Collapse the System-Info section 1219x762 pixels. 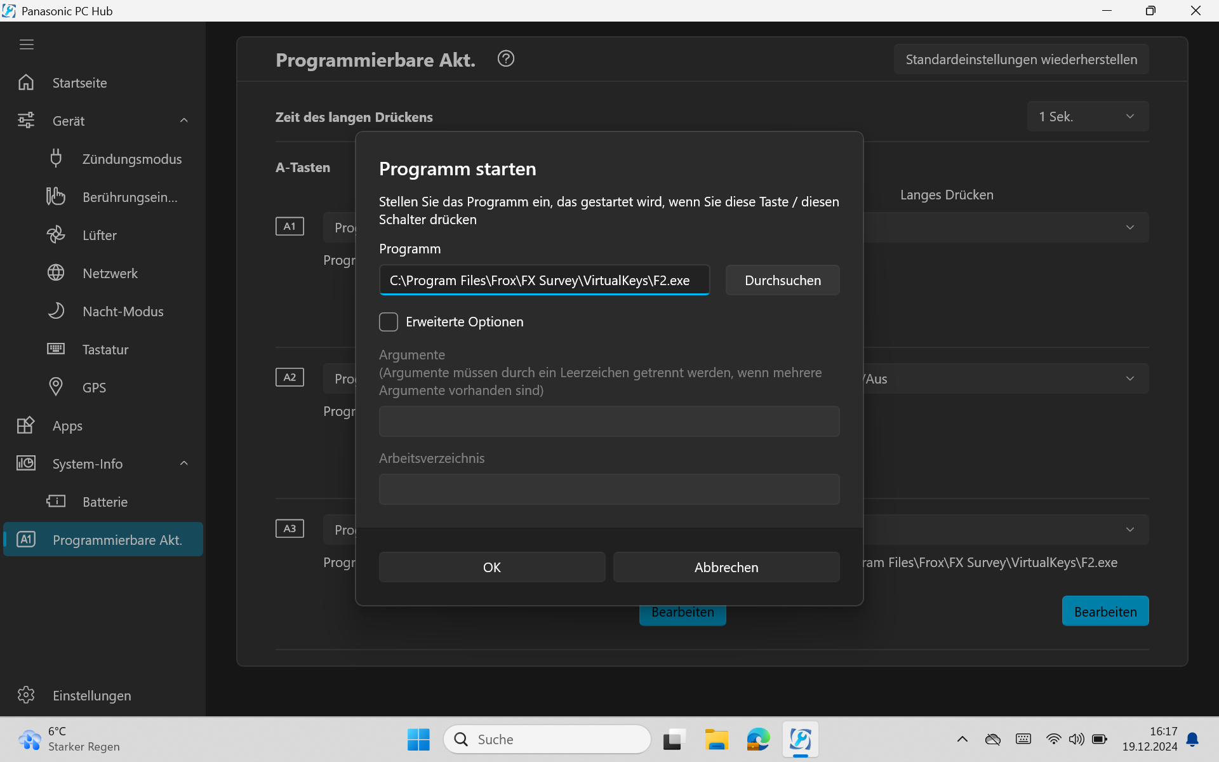click(184, 464)
